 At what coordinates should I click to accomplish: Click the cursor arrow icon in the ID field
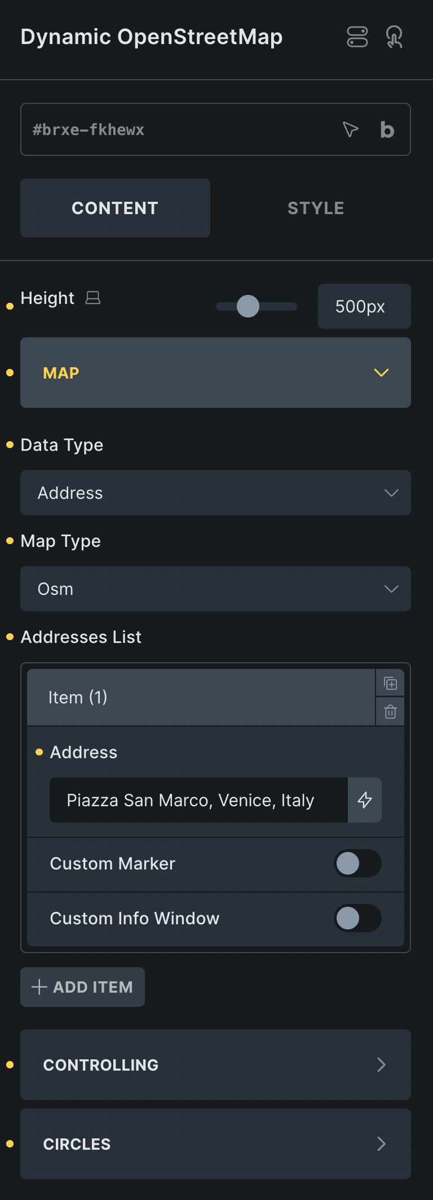pos(350,129)
